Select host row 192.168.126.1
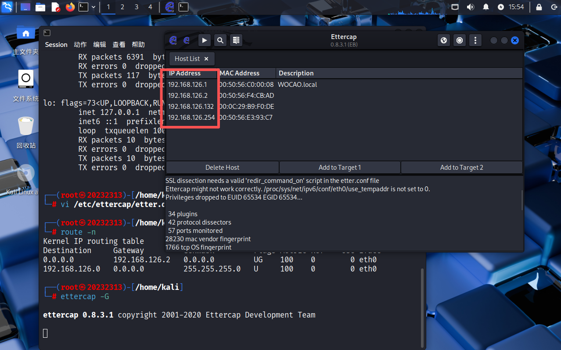Screen dimensions: 561x350 pos(344,84)
